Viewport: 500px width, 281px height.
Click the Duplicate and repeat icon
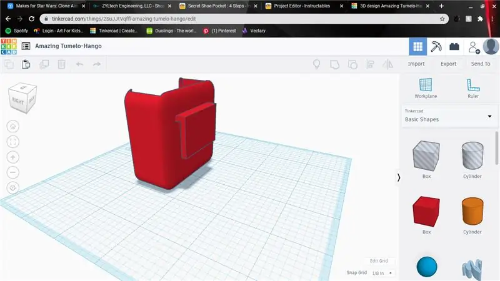(44, 64)
